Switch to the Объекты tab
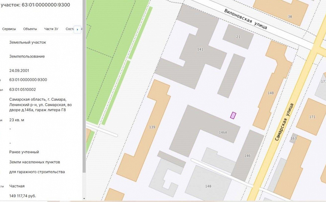This screenshot has height=202, width=326. (30, 29)
